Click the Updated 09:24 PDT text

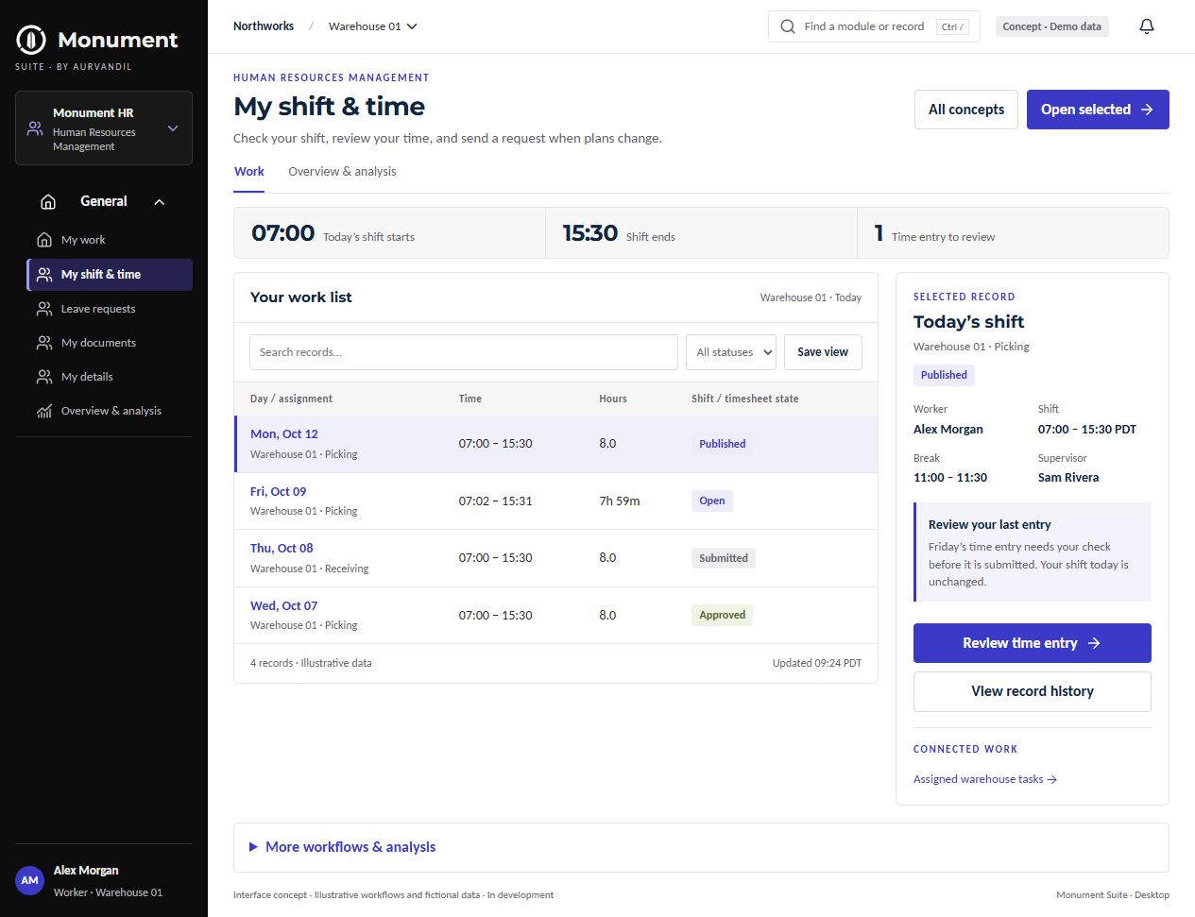[817, 663]
